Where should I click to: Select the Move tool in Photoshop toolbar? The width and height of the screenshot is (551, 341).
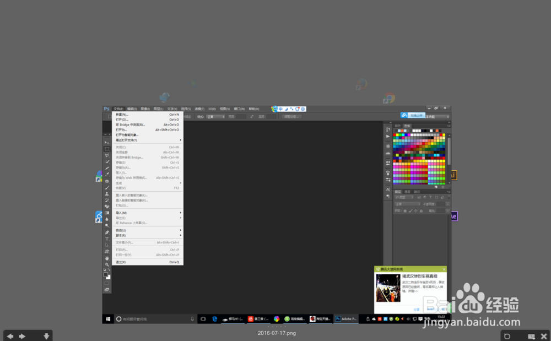click(107, 143)
